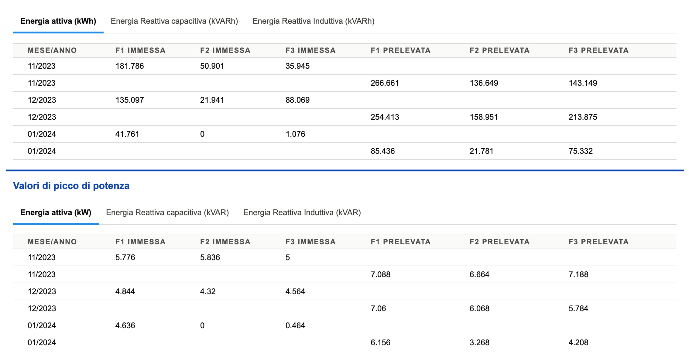Click the value 21.781
Screen dimensions: 689x361
point(482,151)
